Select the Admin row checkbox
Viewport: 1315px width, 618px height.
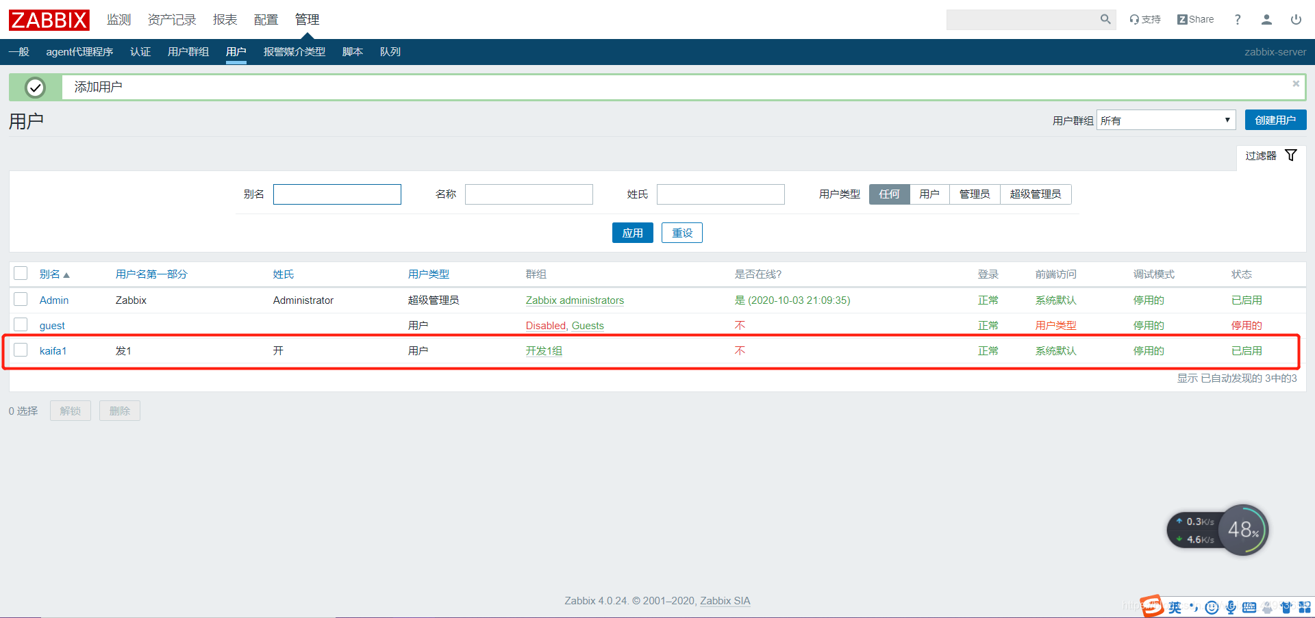pyautogui.click(x=21, y=299)
